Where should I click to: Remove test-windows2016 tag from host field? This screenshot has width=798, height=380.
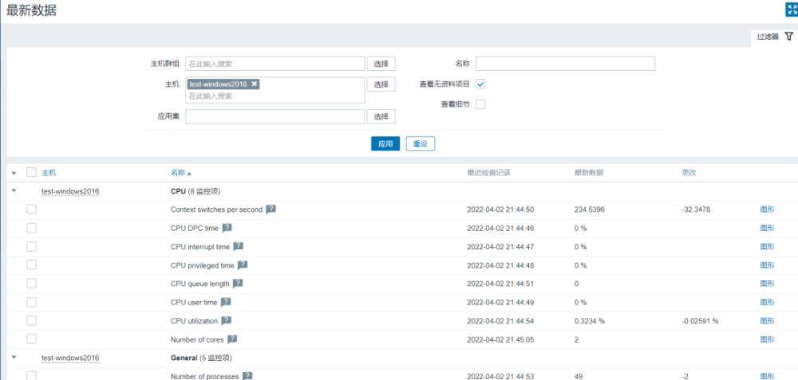pyautogui.click(x=254, y=84)
